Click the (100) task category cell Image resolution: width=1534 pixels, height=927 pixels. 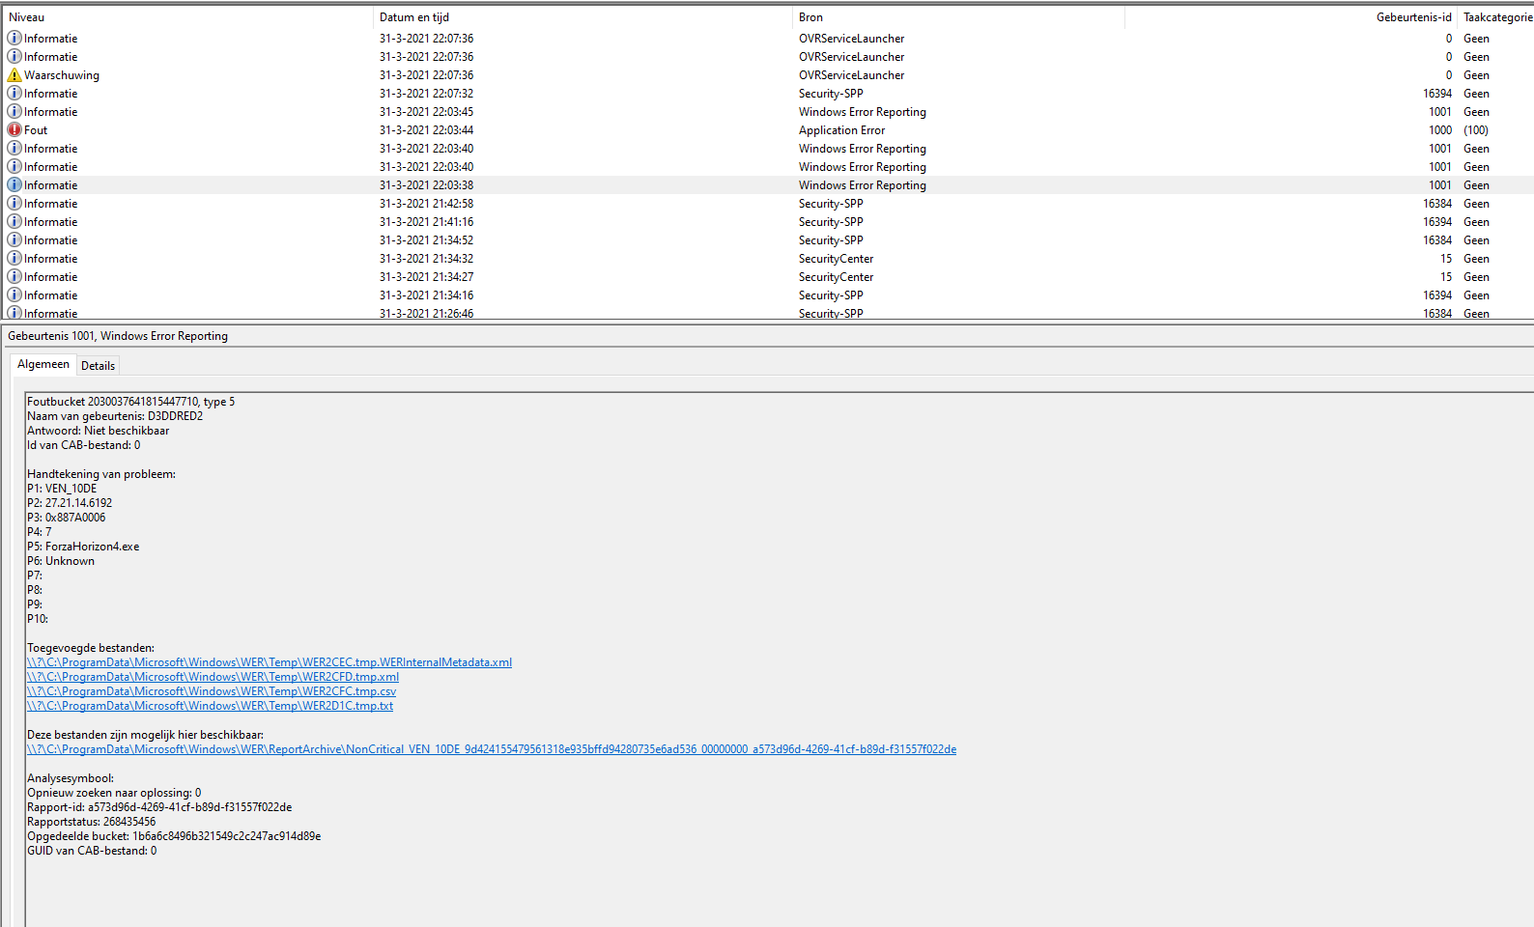click(x=1476, y=130)
